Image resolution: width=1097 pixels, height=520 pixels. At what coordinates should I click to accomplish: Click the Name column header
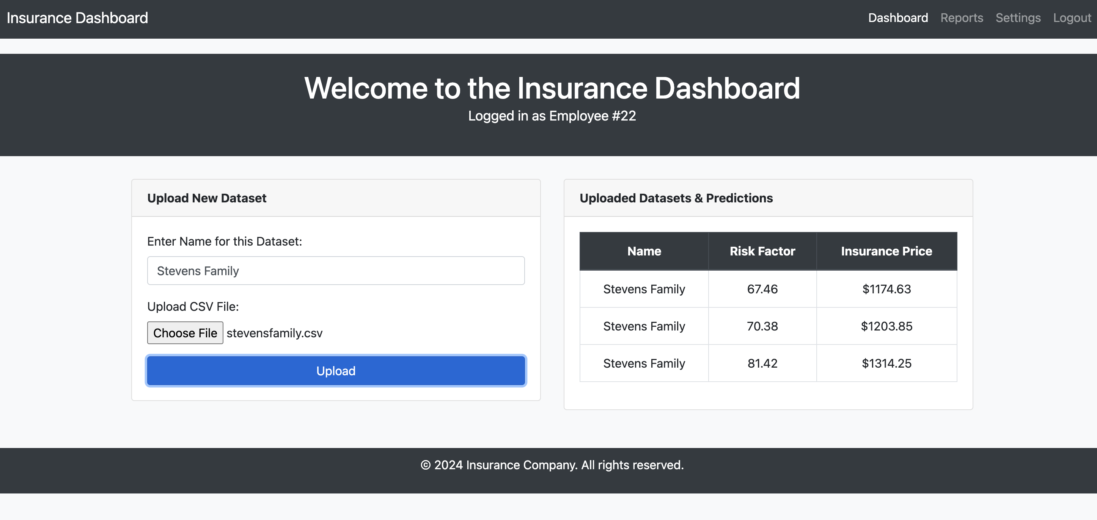[x=644, y=251]
